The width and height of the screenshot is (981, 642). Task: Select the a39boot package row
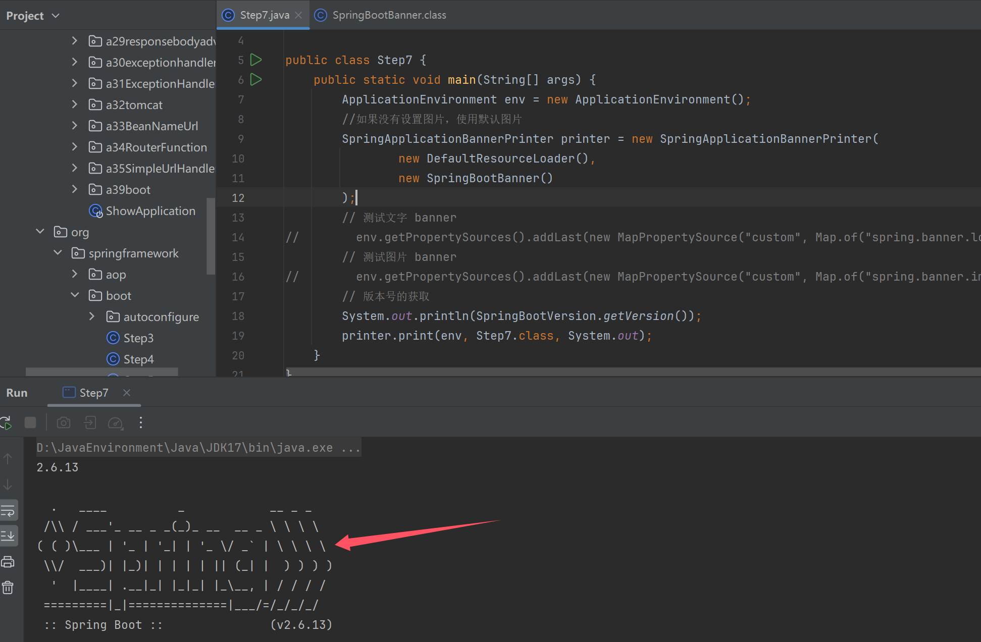pos(108,190)
